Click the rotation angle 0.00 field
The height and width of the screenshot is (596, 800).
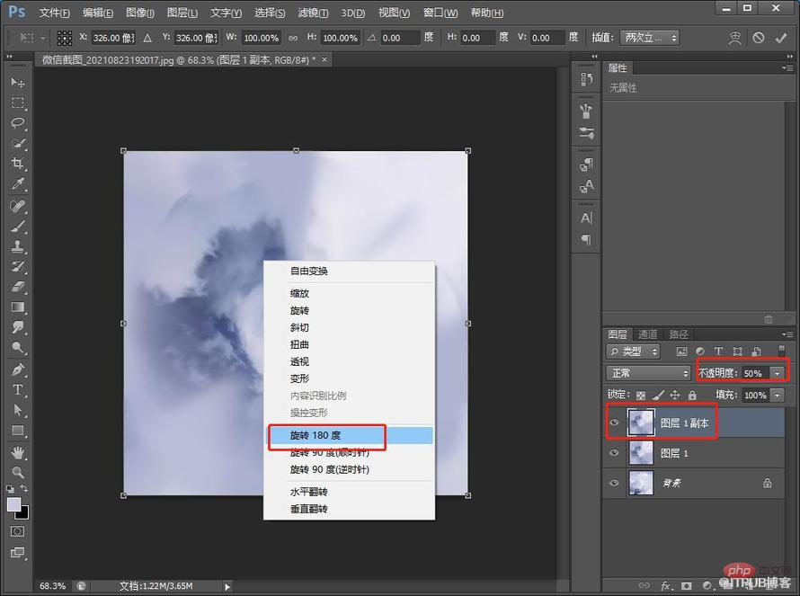pos(401,38)
